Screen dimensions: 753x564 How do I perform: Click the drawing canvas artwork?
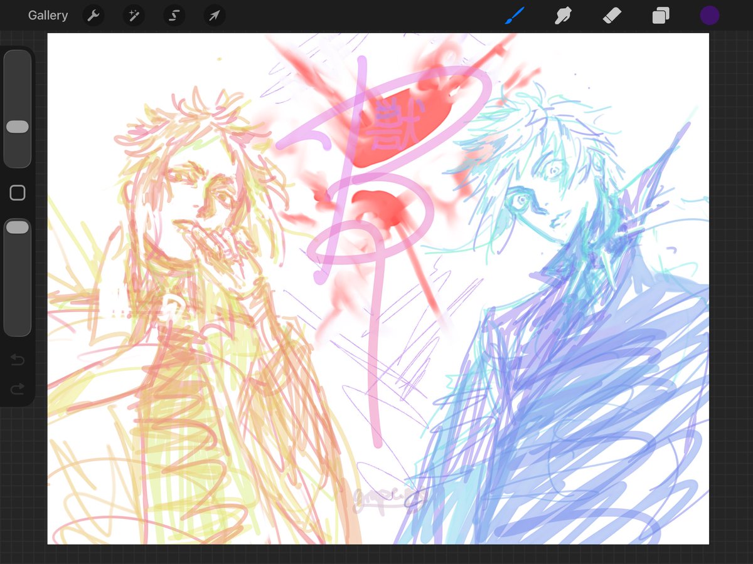click(378, 288)
